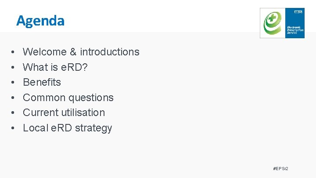Click the bullet before Welcome & introductions
Viewport: 316px width, 178px height.
(x=14, y=52)
